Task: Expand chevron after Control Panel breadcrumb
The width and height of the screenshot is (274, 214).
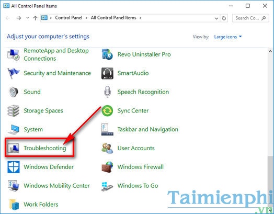Action: (x=86, y=18)
